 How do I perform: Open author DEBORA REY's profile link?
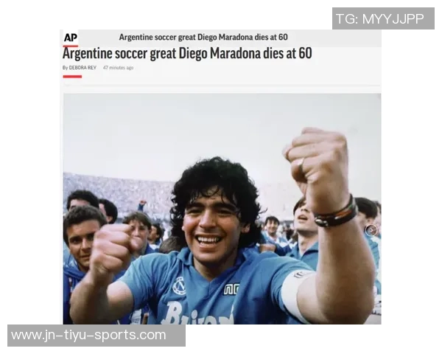click(83, 68)
